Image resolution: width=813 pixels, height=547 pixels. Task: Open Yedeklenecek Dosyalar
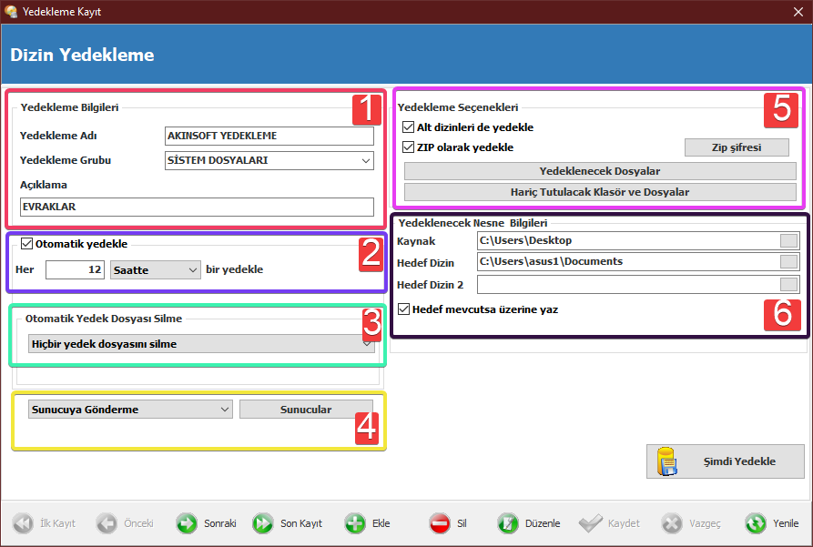pos(600,171)
